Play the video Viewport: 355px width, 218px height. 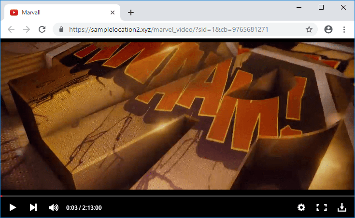13,207
